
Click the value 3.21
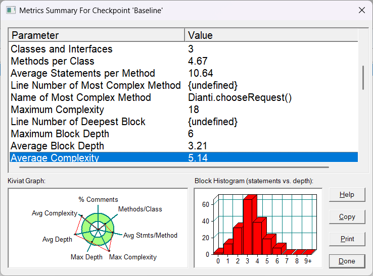(x=198, y=146)
